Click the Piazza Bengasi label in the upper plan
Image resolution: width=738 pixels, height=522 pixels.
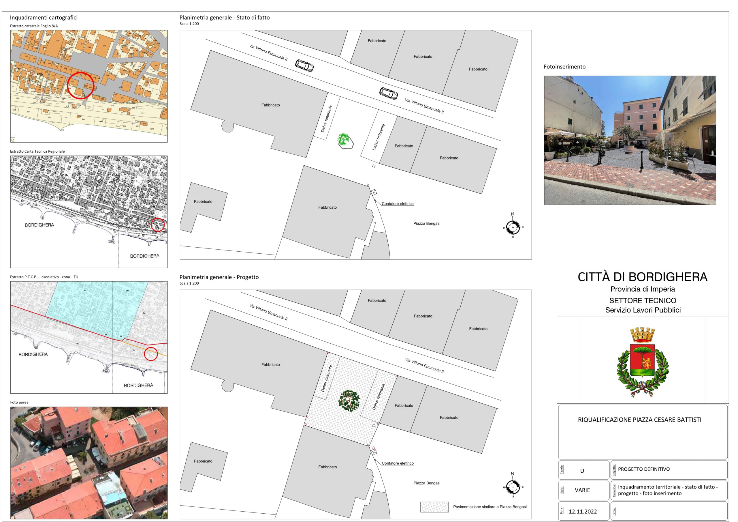pyautogui.click(x=427, y=223)
